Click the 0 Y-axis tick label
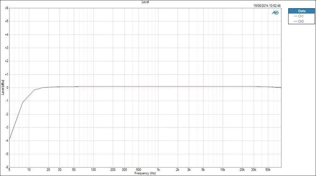This screenshot has width=316, height=176. (x=8, y=88)
